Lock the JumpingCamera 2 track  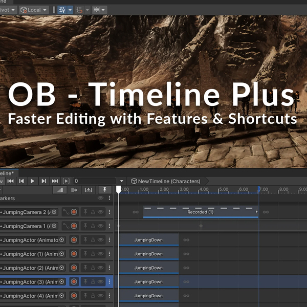coord(93,212)
